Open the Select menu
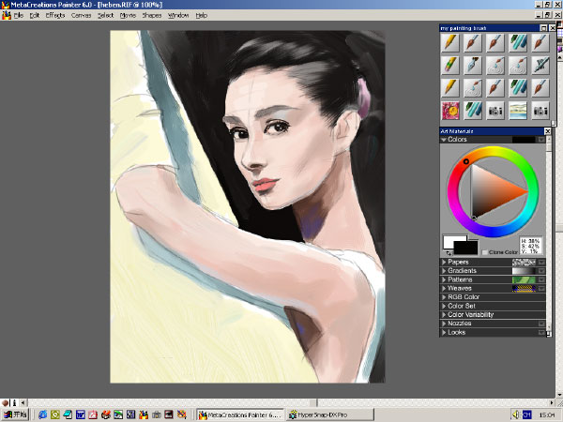Image resolution: width=563 pixels, height=422 pixels. click(x=105, y=15)
